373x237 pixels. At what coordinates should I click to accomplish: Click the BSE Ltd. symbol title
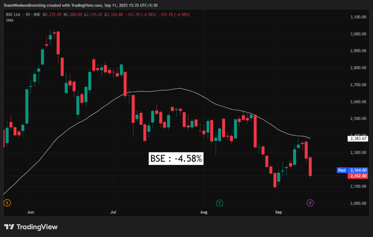pyautogui.click(x=13, y=15)
